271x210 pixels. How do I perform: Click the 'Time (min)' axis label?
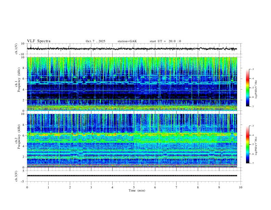tap(137, 190)
